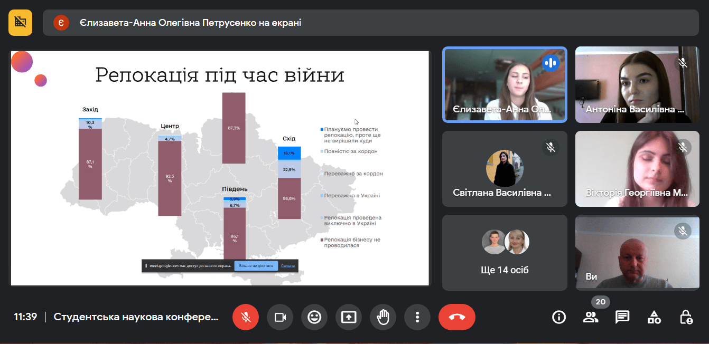
Task: Open the activities panel
Action: pyautogui.click(x=654, y=317)
